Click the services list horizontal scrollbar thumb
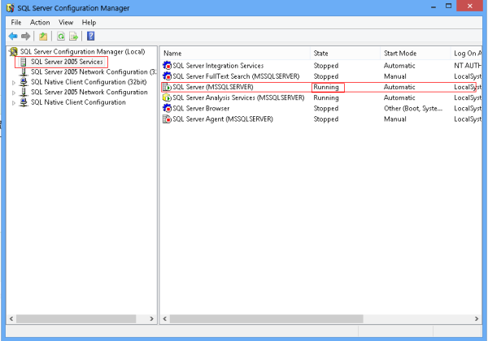 point(267,318)
